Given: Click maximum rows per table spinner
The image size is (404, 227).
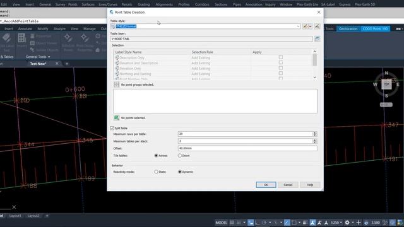Looking at the screenshot, I should pyautogui.click(x=314, y=134).
